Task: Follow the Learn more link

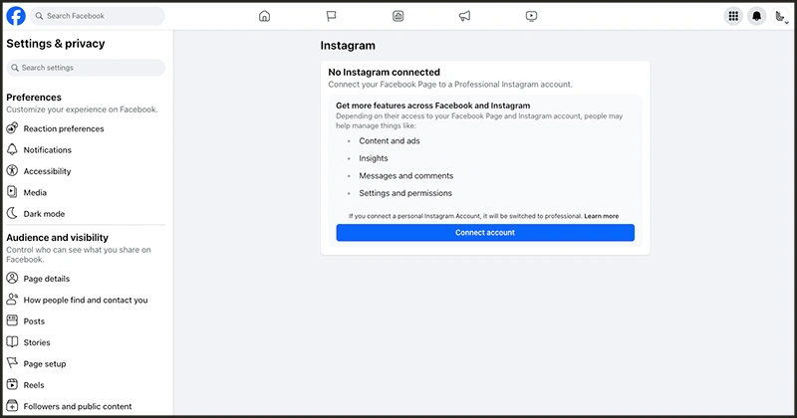Action: click(601, 216)
